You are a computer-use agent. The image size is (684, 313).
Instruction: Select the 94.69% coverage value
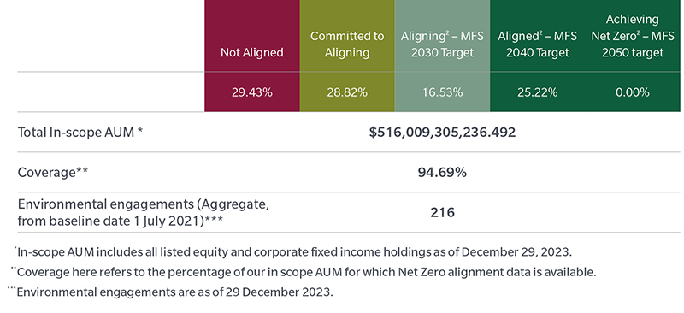(x=442, y=173)
